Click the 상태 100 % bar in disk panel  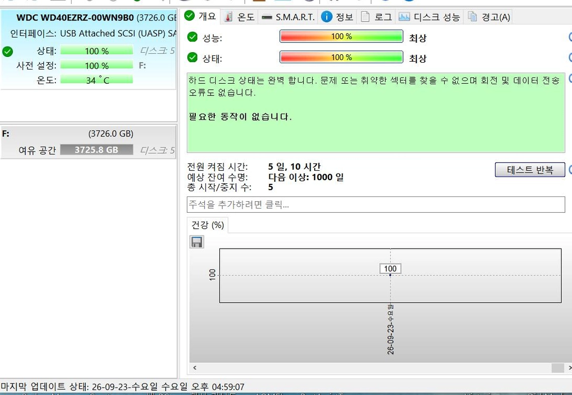click(x=97, y=51)
